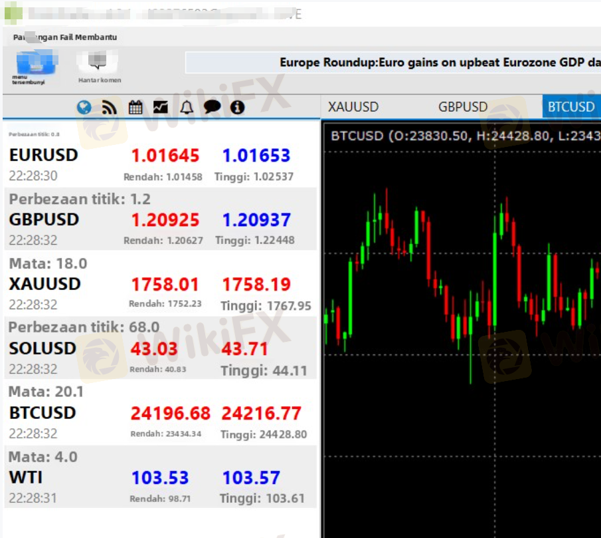
Task: Click EURUSD bid price 1.01645
Action: point(165,156)
